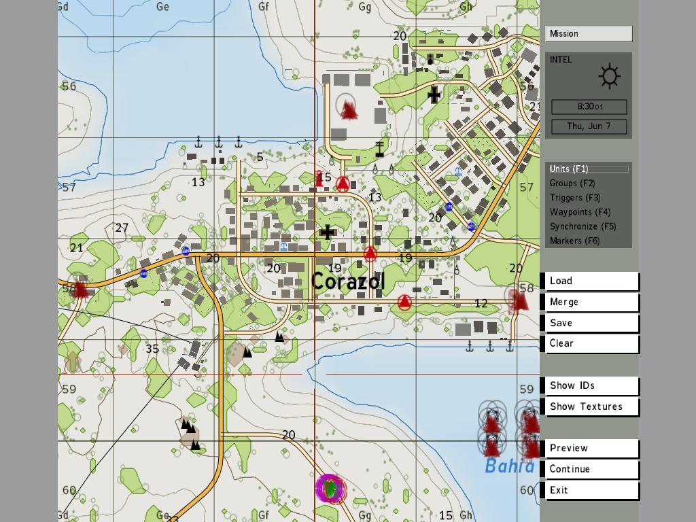
Task: Click the Merge button
Action: click(x=592, y=302)
